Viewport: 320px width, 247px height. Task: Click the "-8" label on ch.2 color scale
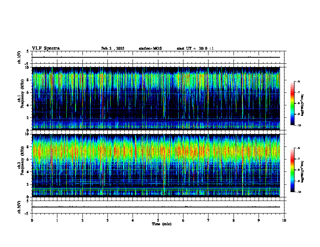click(x=298, y=170)
